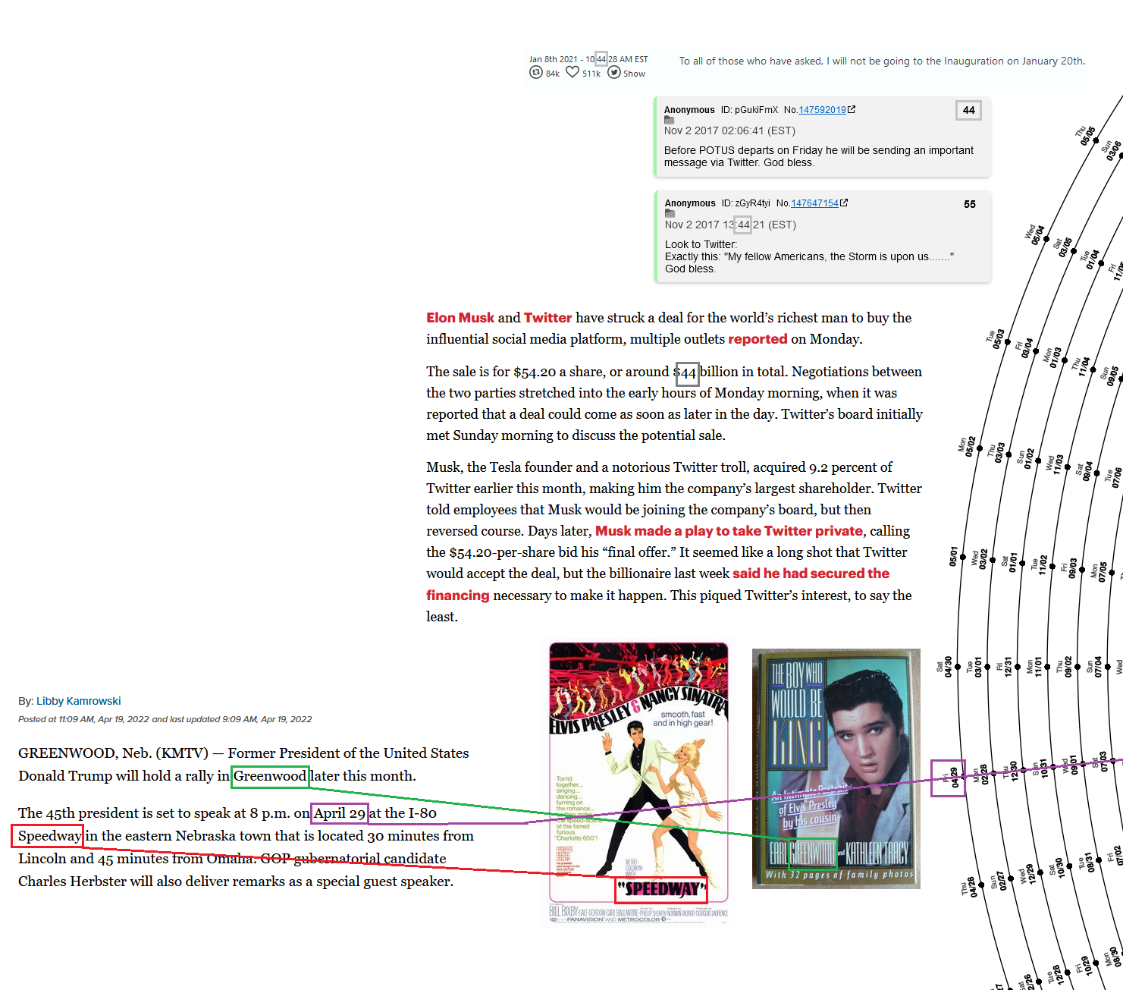The height and width of the screenshot is (990, 1123).
Task: Click the heart icon beside 511k
Action: click(x=572, y=72)
